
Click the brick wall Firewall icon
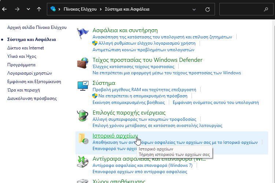tap(83, 63)
